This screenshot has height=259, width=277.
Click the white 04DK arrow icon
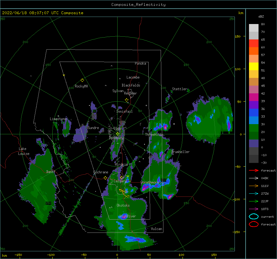pos(254,178)
